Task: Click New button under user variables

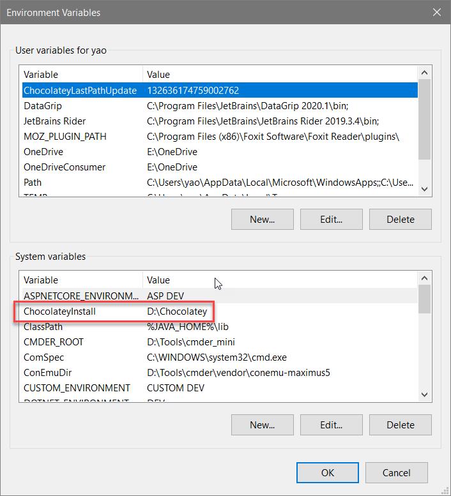Action: coord(262,219)
